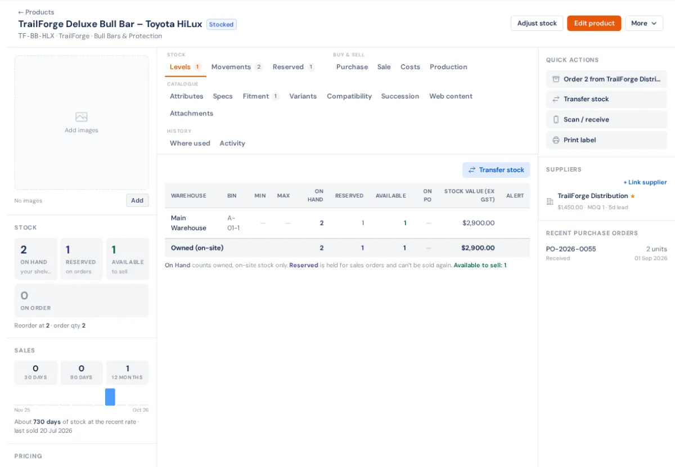Click the Add images placeholder icon
Viewport: 675px width, 467px height.
click(x=82, y=116)
